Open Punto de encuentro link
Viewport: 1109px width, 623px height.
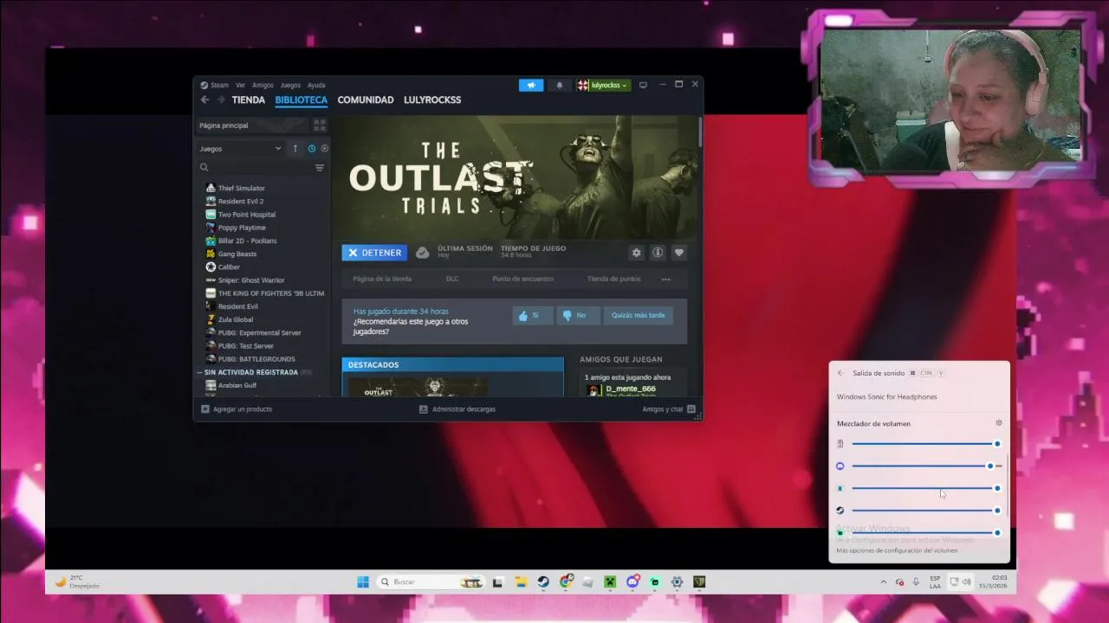click(522, 279)
